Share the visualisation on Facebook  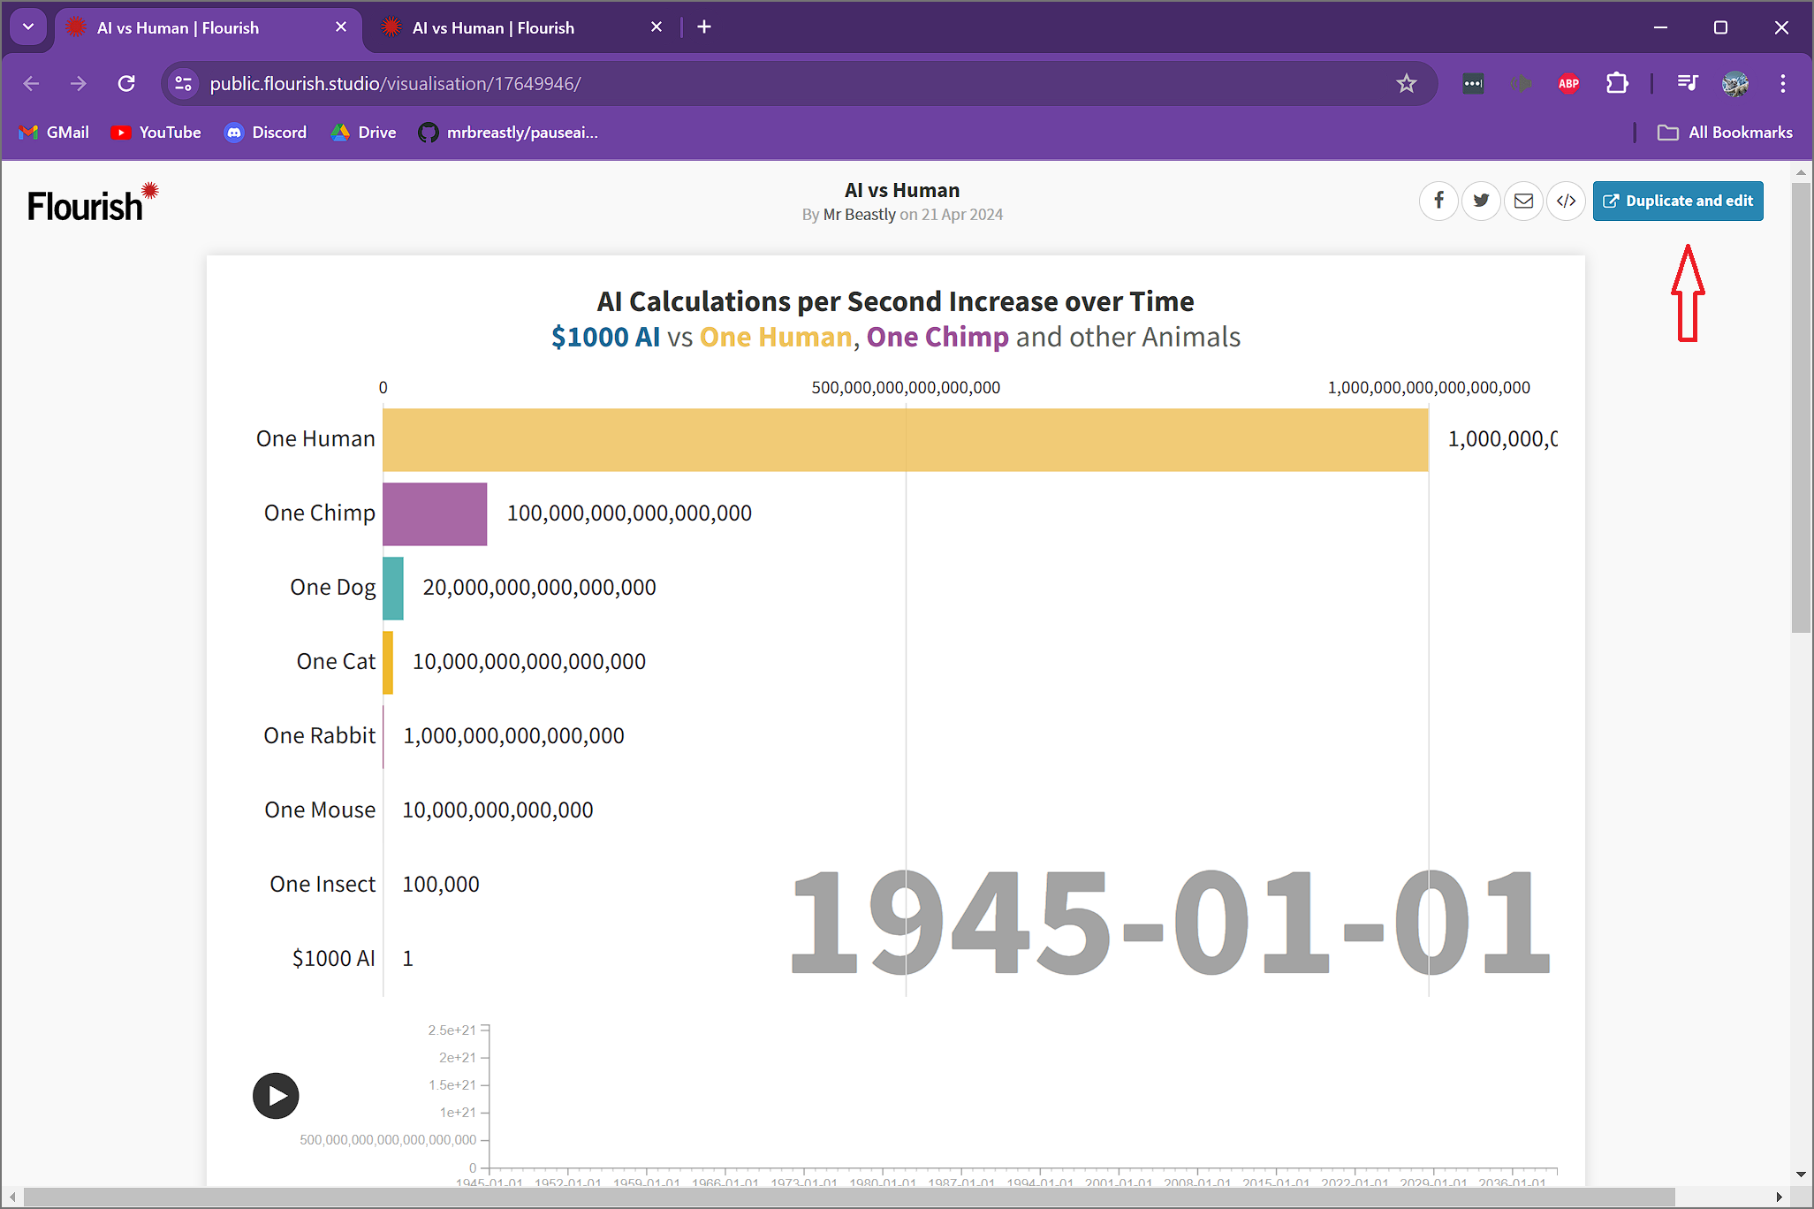[1438, 201]
